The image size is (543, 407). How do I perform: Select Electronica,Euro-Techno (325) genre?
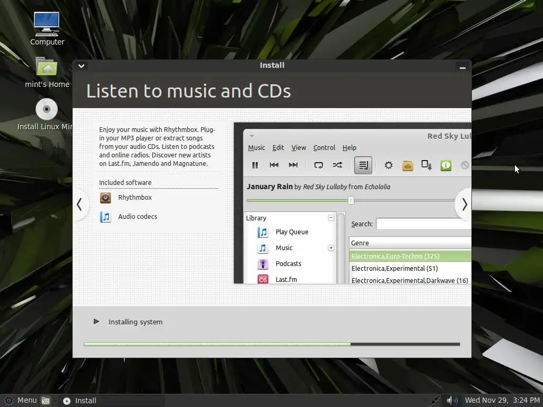(x=410, y=256)
